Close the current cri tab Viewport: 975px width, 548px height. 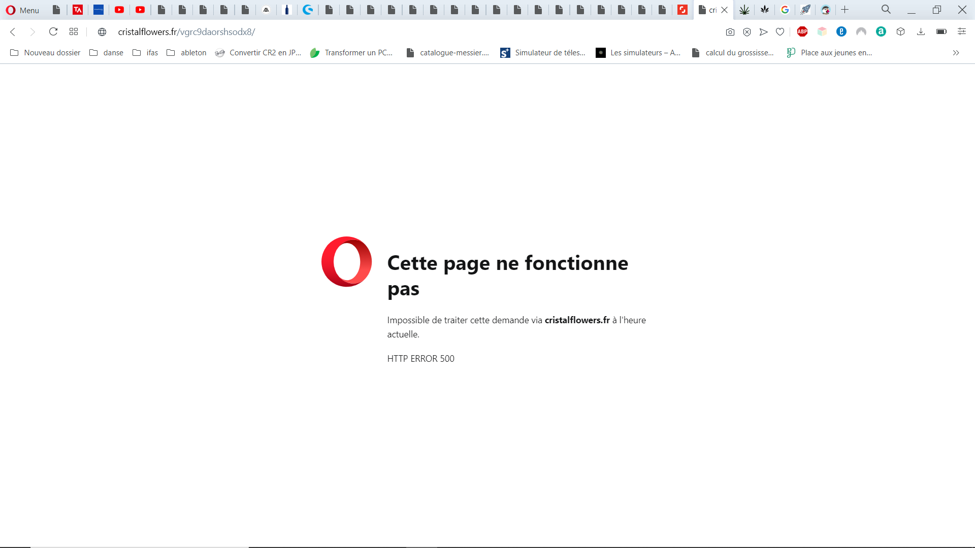[725, 10]
